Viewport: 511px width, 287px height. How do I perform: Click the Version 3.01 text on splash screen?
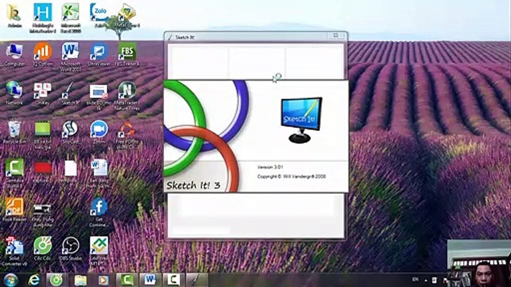270,167
